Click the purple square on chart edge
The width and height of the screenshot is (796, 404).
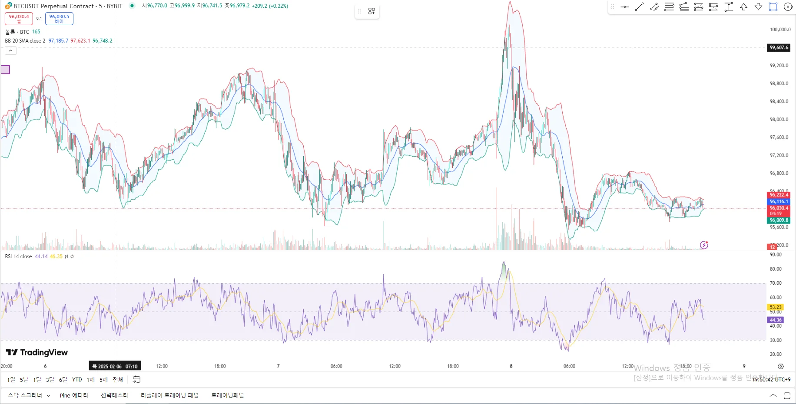click(x=6, y=69)
